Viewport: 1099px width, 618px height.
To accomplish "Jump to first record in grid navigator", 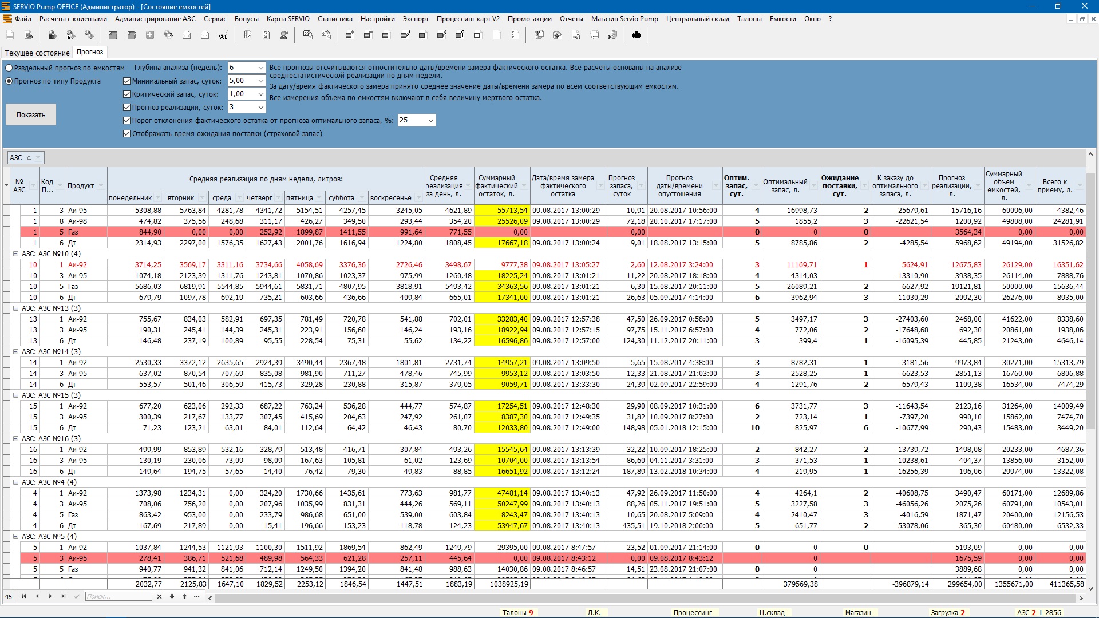I will click(x=24, y=596).
